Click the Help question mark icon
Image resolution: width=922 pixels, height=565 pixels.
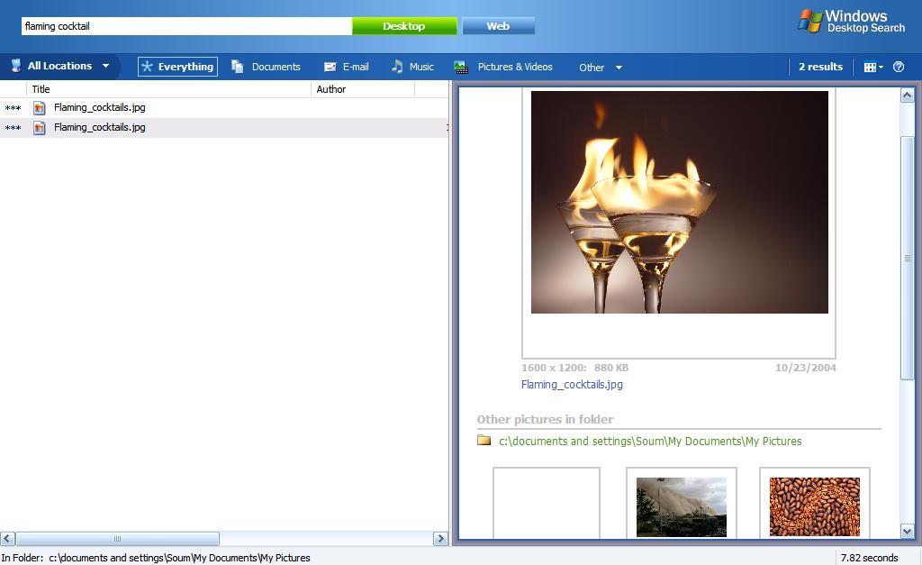click(x=897, y=67)
